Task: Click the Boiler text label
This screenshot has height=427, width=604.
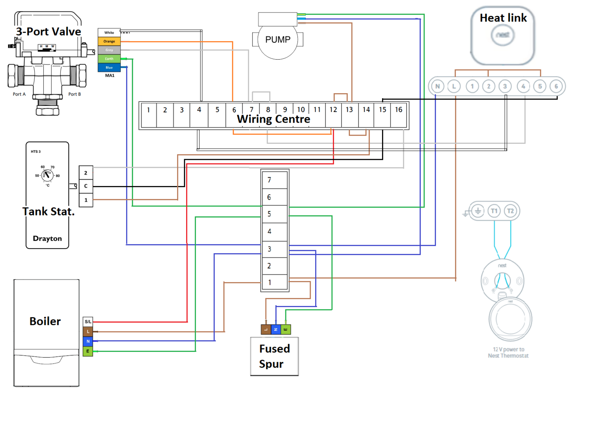Action: click(x=45, y=321)
